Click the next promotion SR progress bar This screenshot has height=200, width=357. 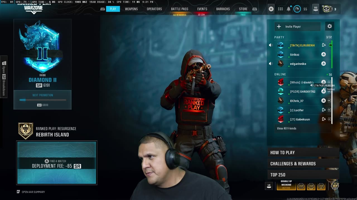[43, 100]
